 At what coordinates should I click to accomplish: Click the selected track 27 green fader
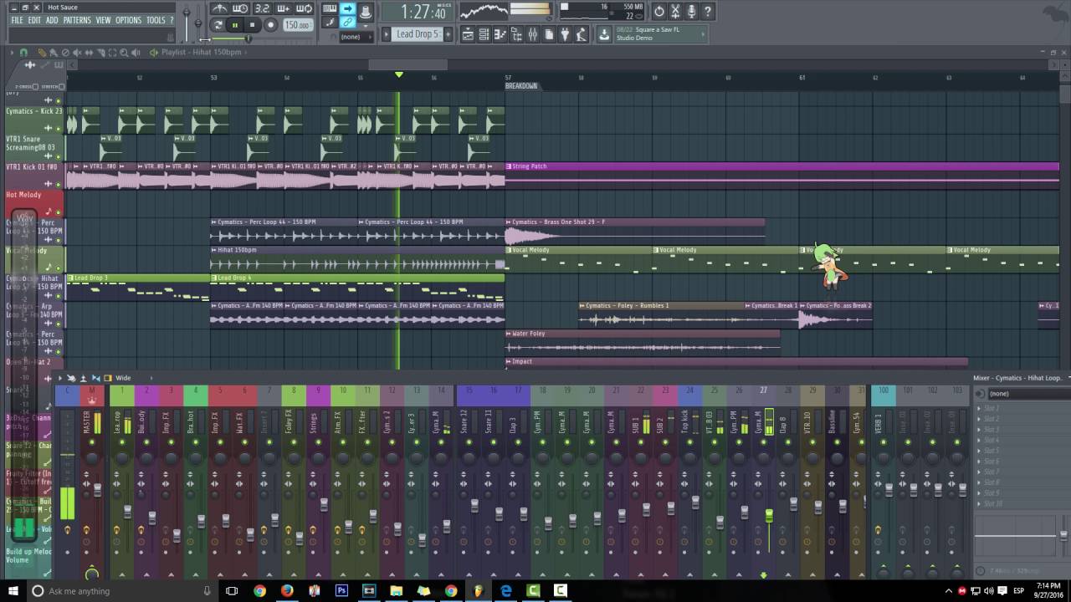(x=769, y=516)
